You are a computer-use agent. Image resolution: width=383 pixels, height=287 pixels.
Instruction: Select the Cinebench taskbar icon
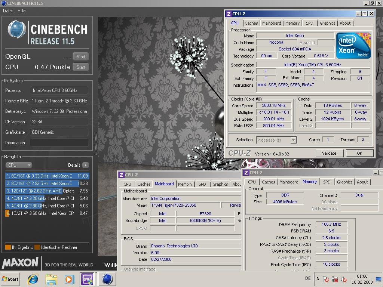107,279
